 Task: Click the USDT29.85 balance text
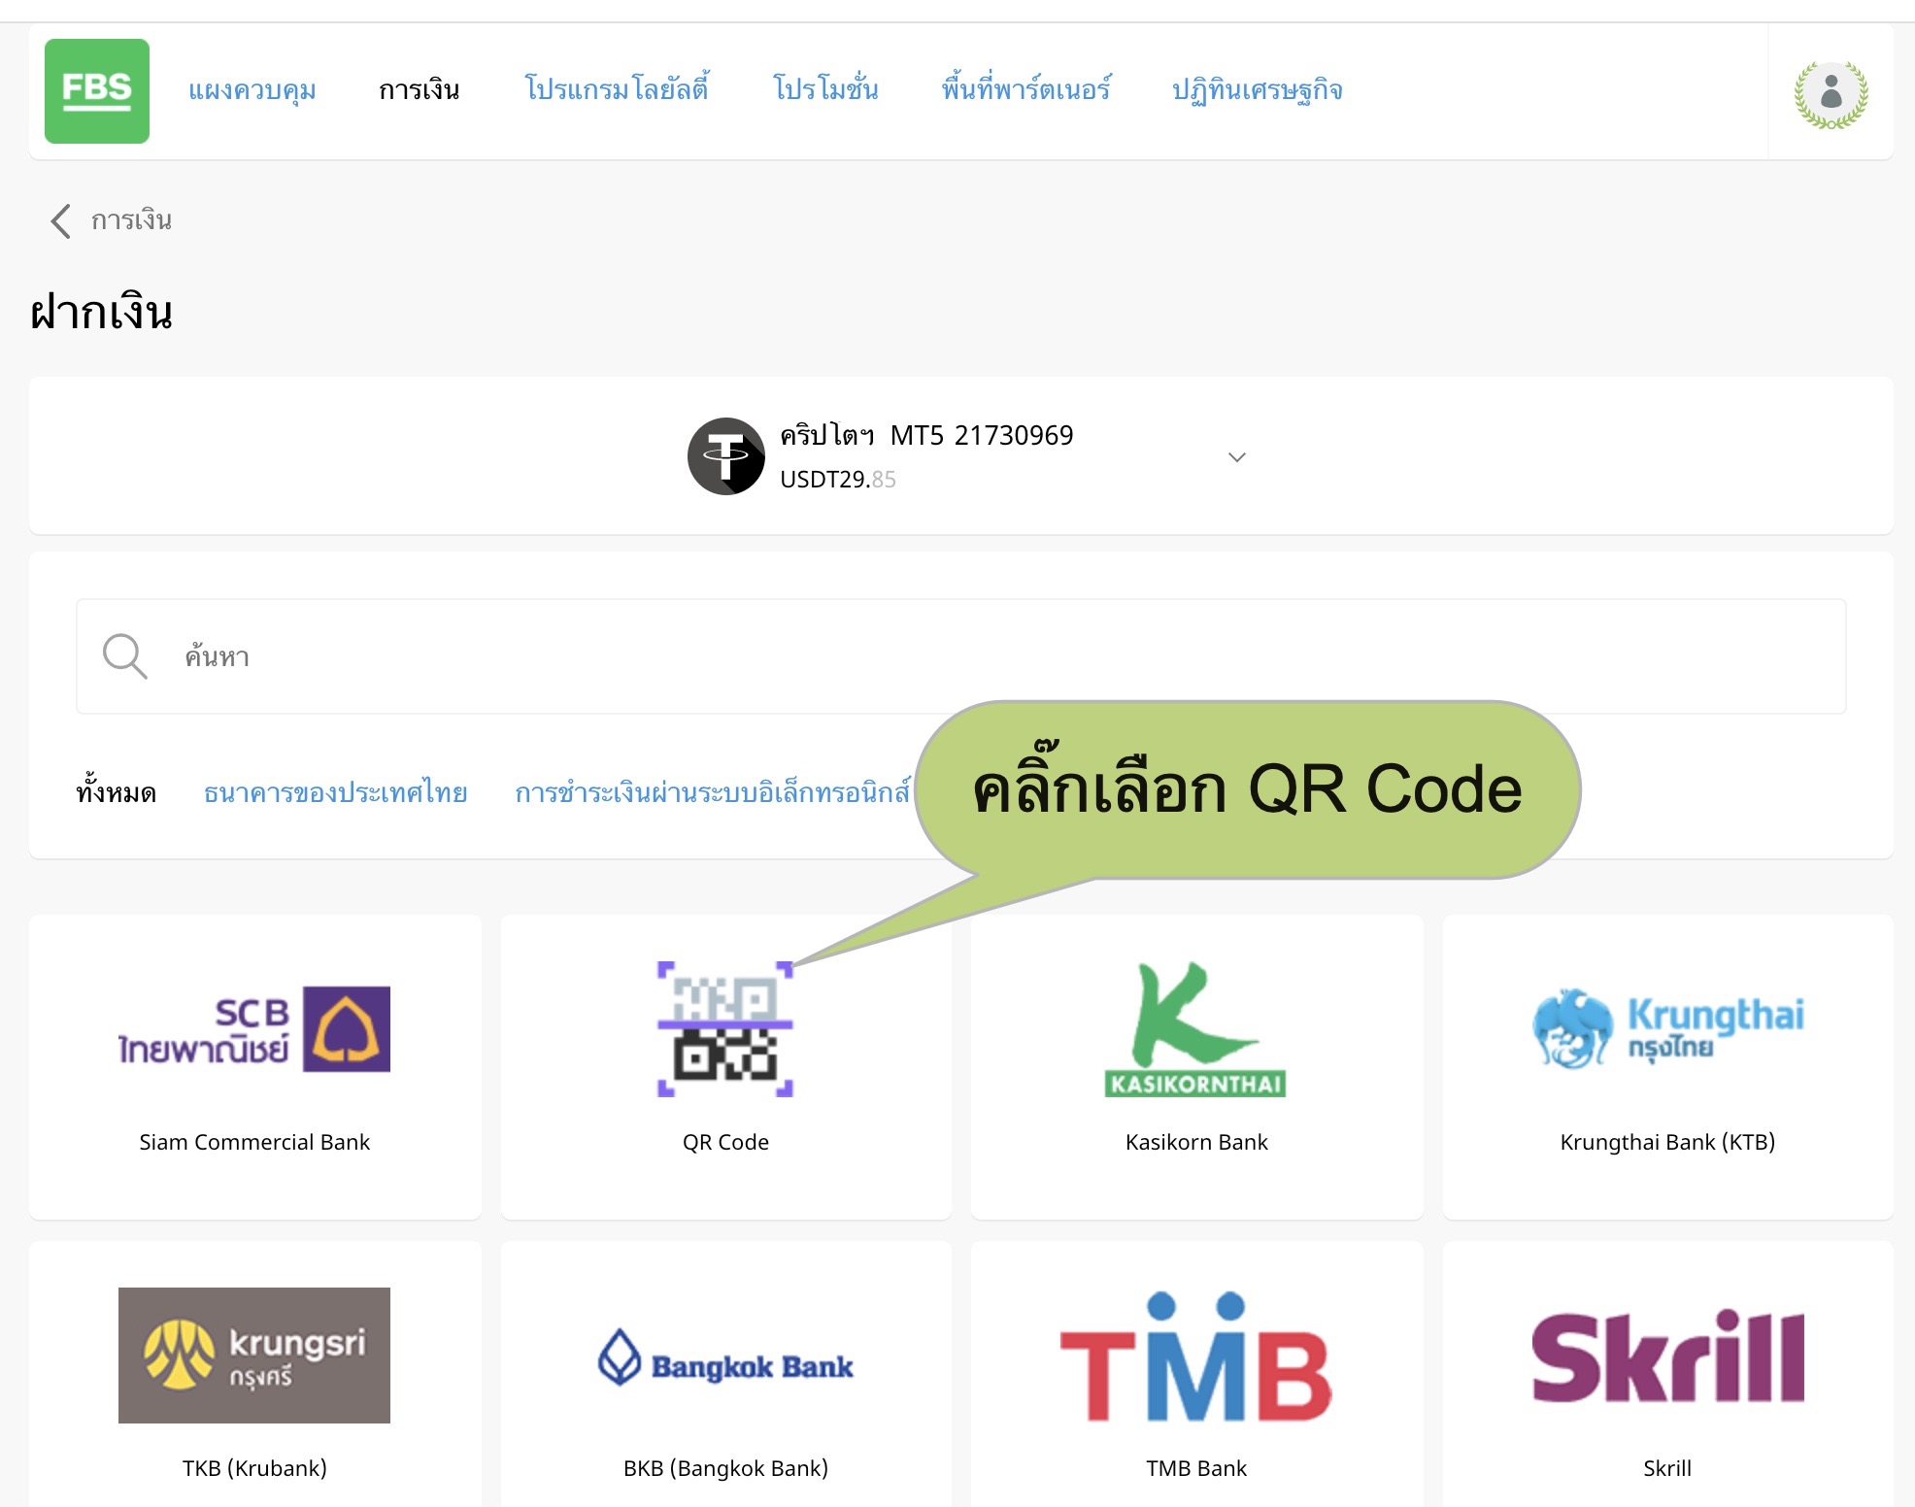838,480
